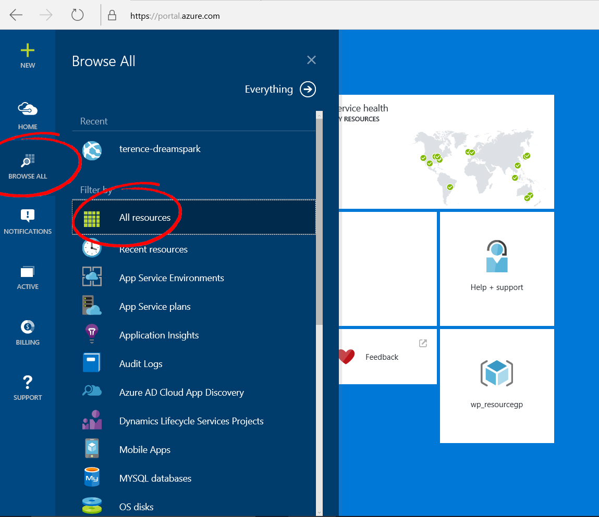Click the Everything arrow circle icon
Image resolution: width=599 pixels, height=517 pixels.
pyautogui.click(x=308, y=89)
